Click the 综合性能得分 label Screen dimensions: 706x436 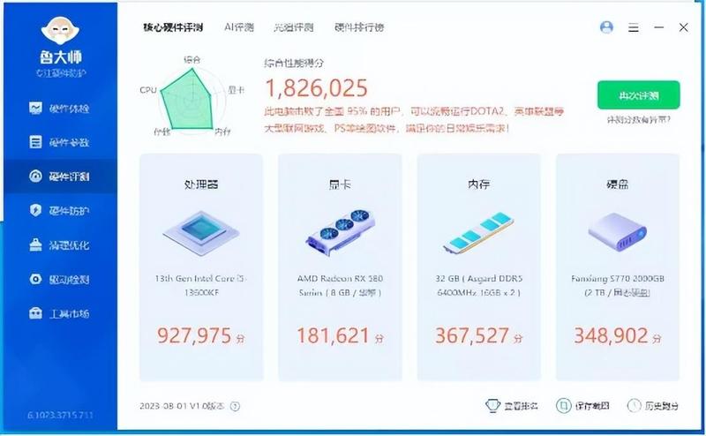click(x=294, y=63)
